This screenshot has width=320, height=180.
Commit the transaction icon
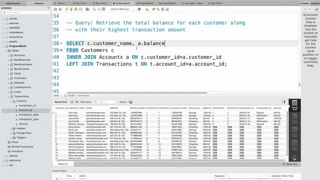(x=94, y=9)
